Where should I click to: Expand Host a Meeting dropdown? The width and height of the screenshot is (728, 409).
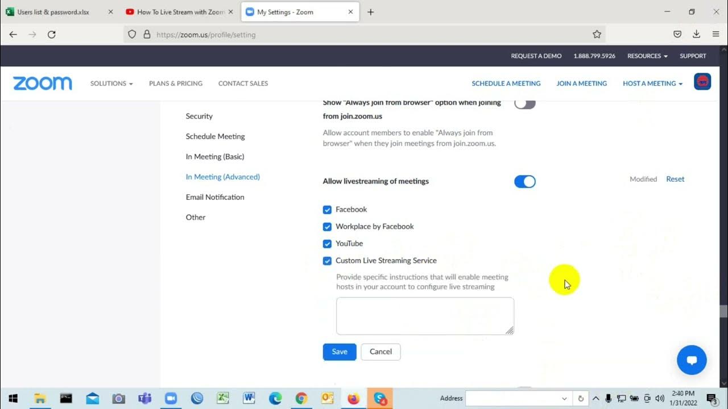(652, 84)
